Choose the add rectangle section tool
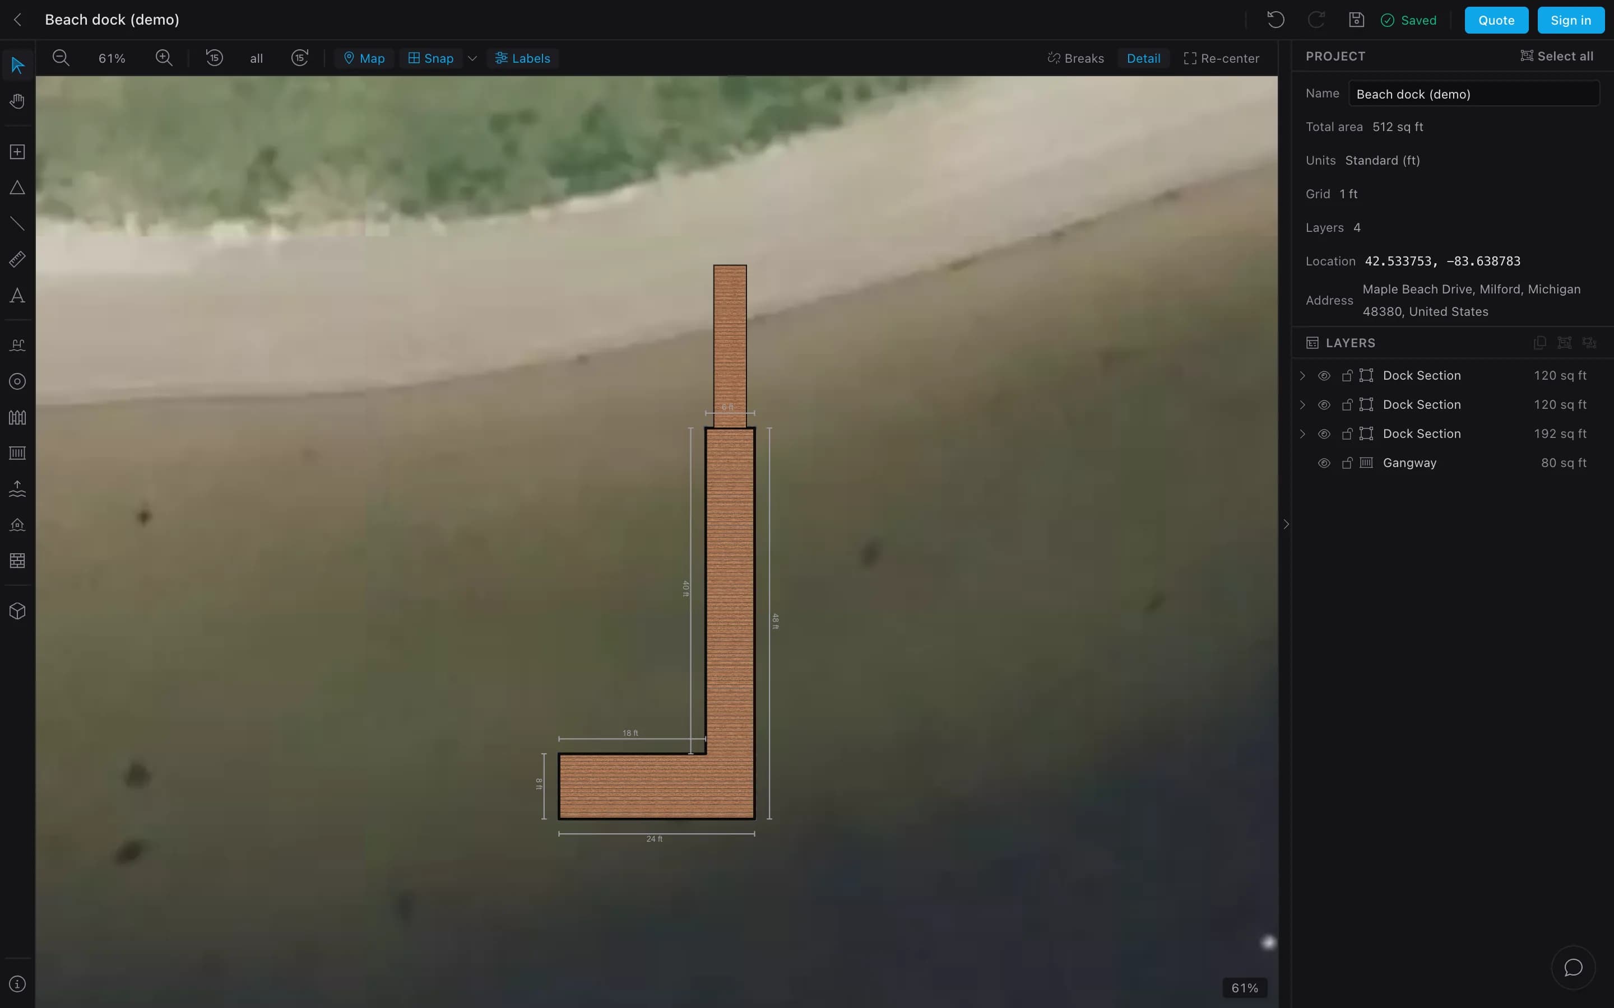The width and height of the screenshot is (1614, 1008). pyautogui.click(x=17, y=152)
